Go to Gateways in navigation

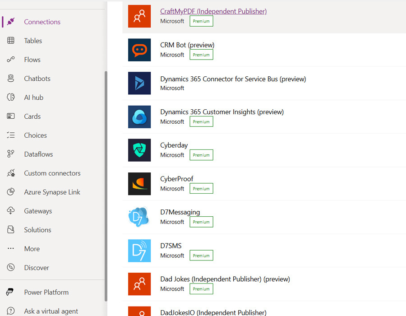[x=38, y=211]
